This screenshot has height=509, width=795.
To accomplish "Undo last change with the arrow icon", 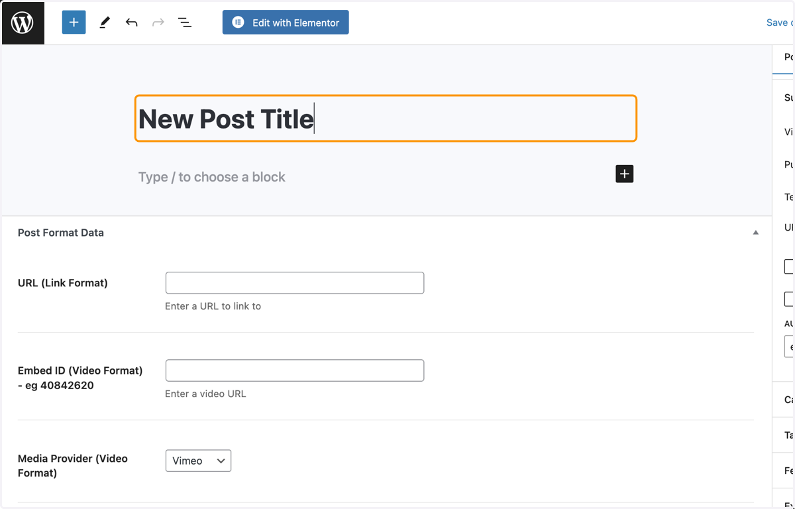I will tap(131, 23).
